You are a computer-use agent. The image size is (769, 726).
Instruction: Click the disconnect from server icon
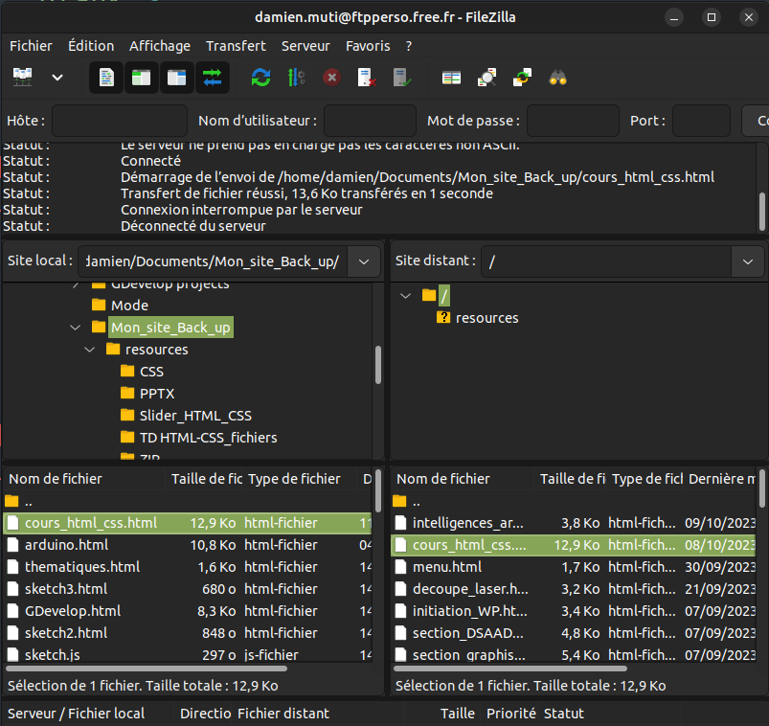click(366, 78)
